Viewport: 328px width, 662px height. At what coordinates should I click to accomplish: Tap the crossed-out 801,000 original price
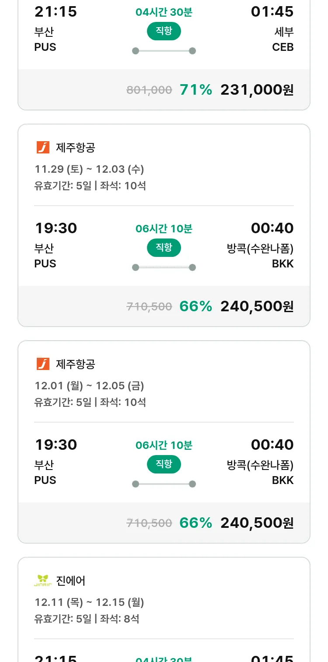pyautogui.click(x=149, y=90)
